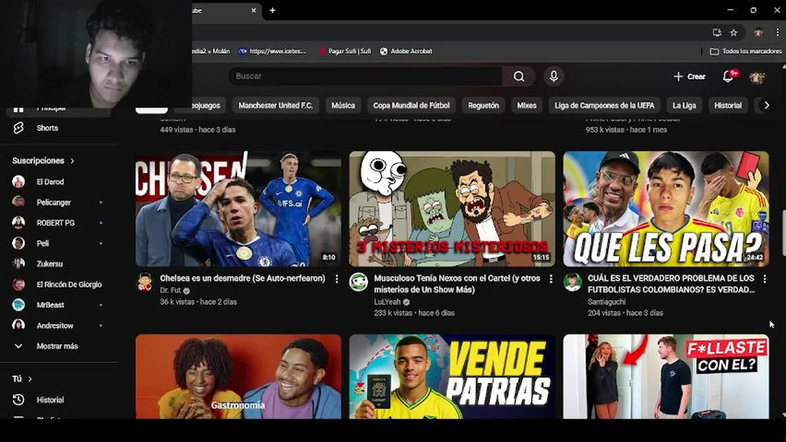
Task: Click Dr. Fut channel name
Action: [x=170, y=291]
